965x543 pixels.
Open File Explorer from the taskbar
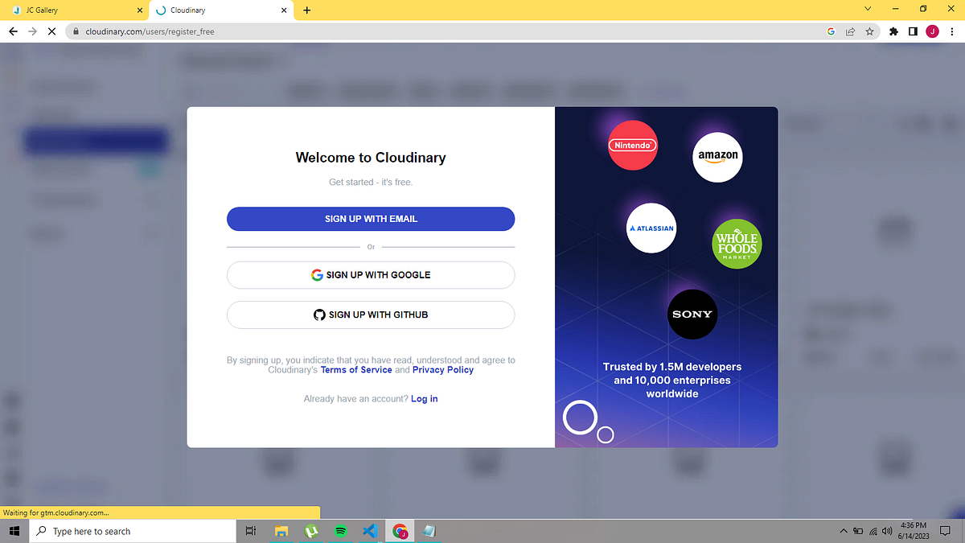pos(281,530)
